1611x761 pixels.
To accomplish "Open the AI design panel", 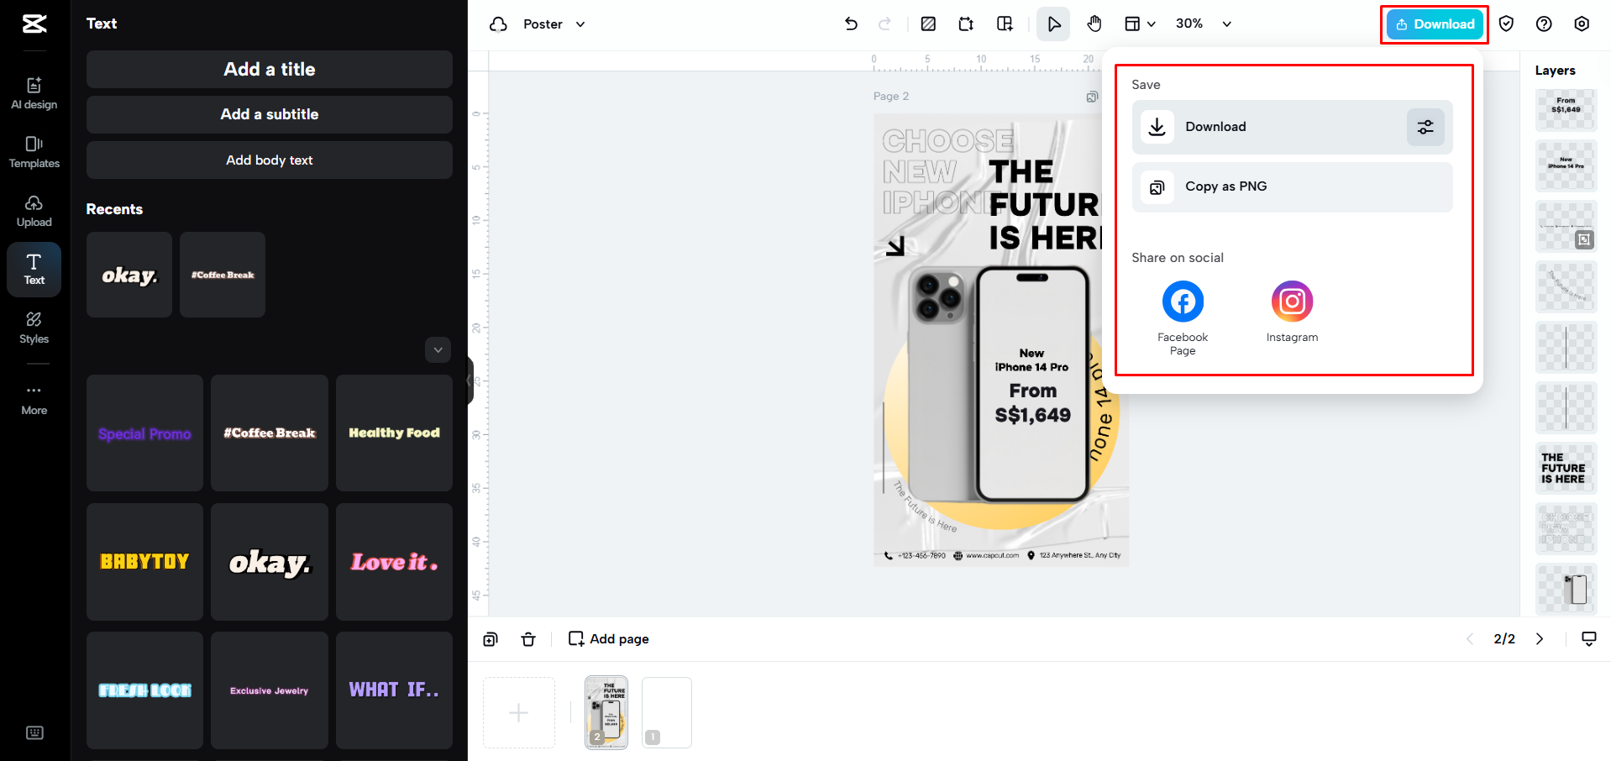I will [34, 93].
